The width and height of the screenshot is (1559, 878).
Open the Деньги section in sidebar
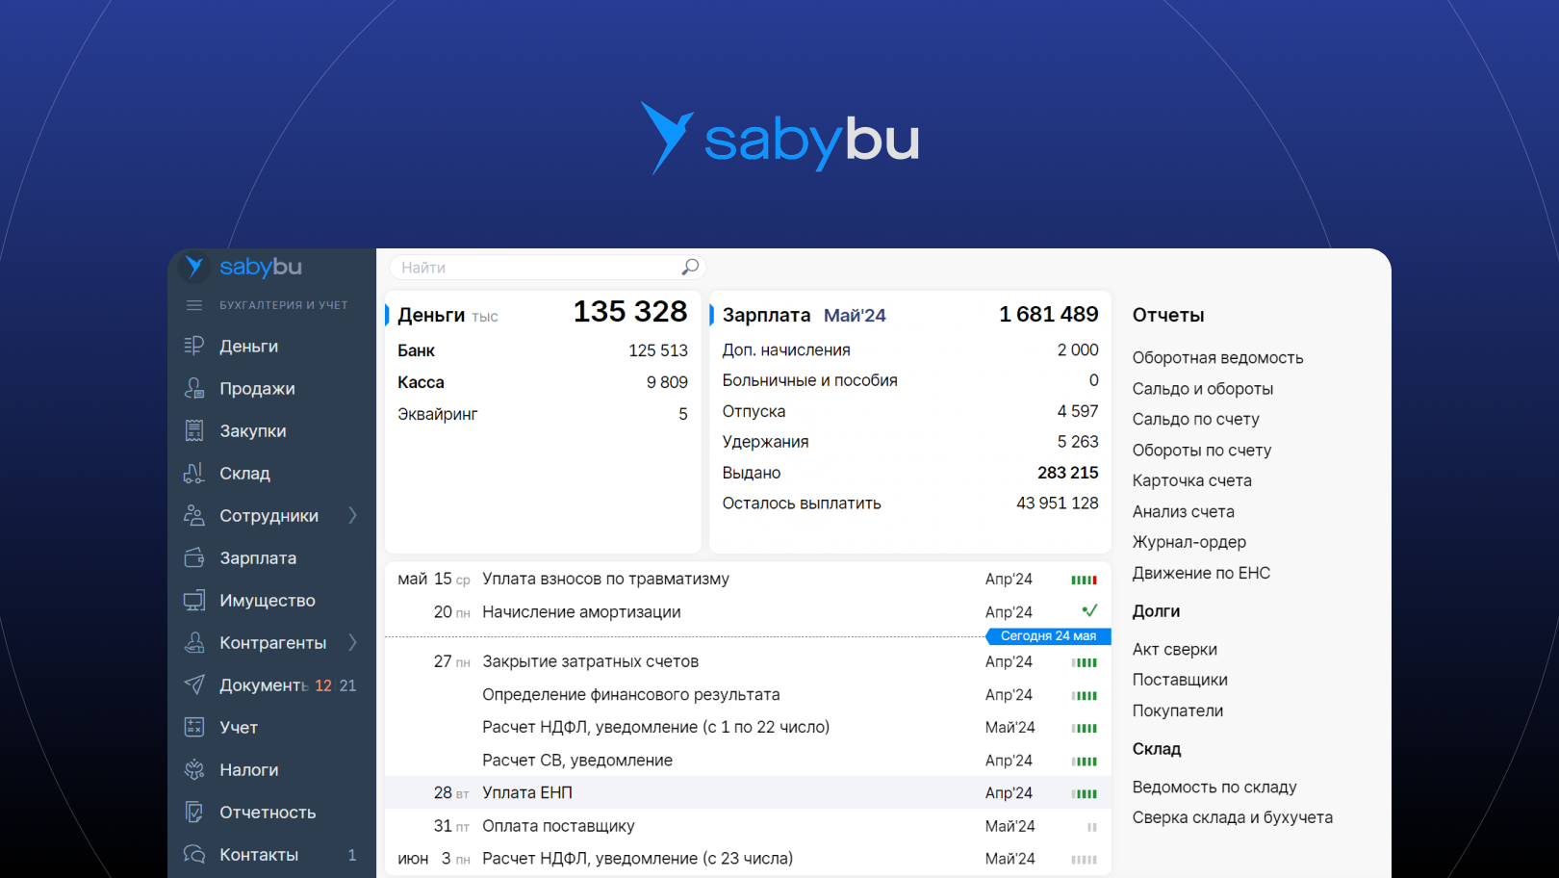248,346
